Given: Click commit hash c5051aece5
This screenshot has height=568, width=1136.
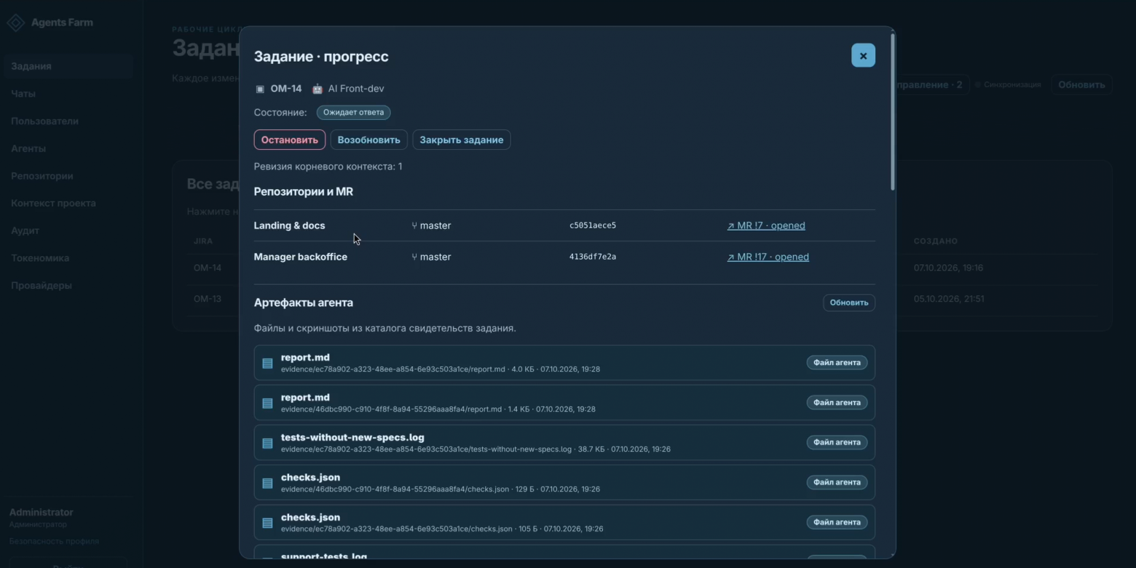Looking at the screenshot, I should pyautogui.click(x=593, y=225).
